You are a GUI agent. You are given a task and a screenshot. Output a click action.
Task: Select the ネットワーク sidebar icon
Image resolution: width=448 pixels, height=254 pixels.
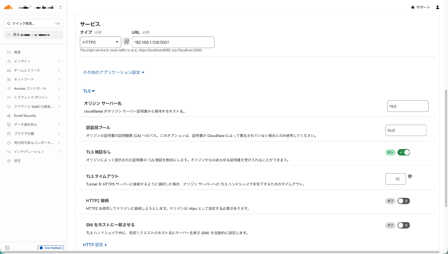click(x=9, y=79)
